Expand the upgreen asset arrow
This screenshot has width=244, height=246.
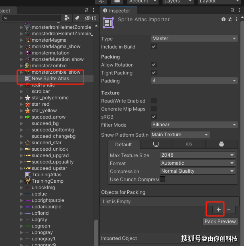pyautogui.click(x=22, y=226)
